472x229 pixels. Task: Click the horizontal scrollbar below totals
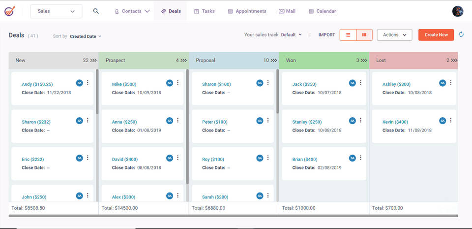233,216
